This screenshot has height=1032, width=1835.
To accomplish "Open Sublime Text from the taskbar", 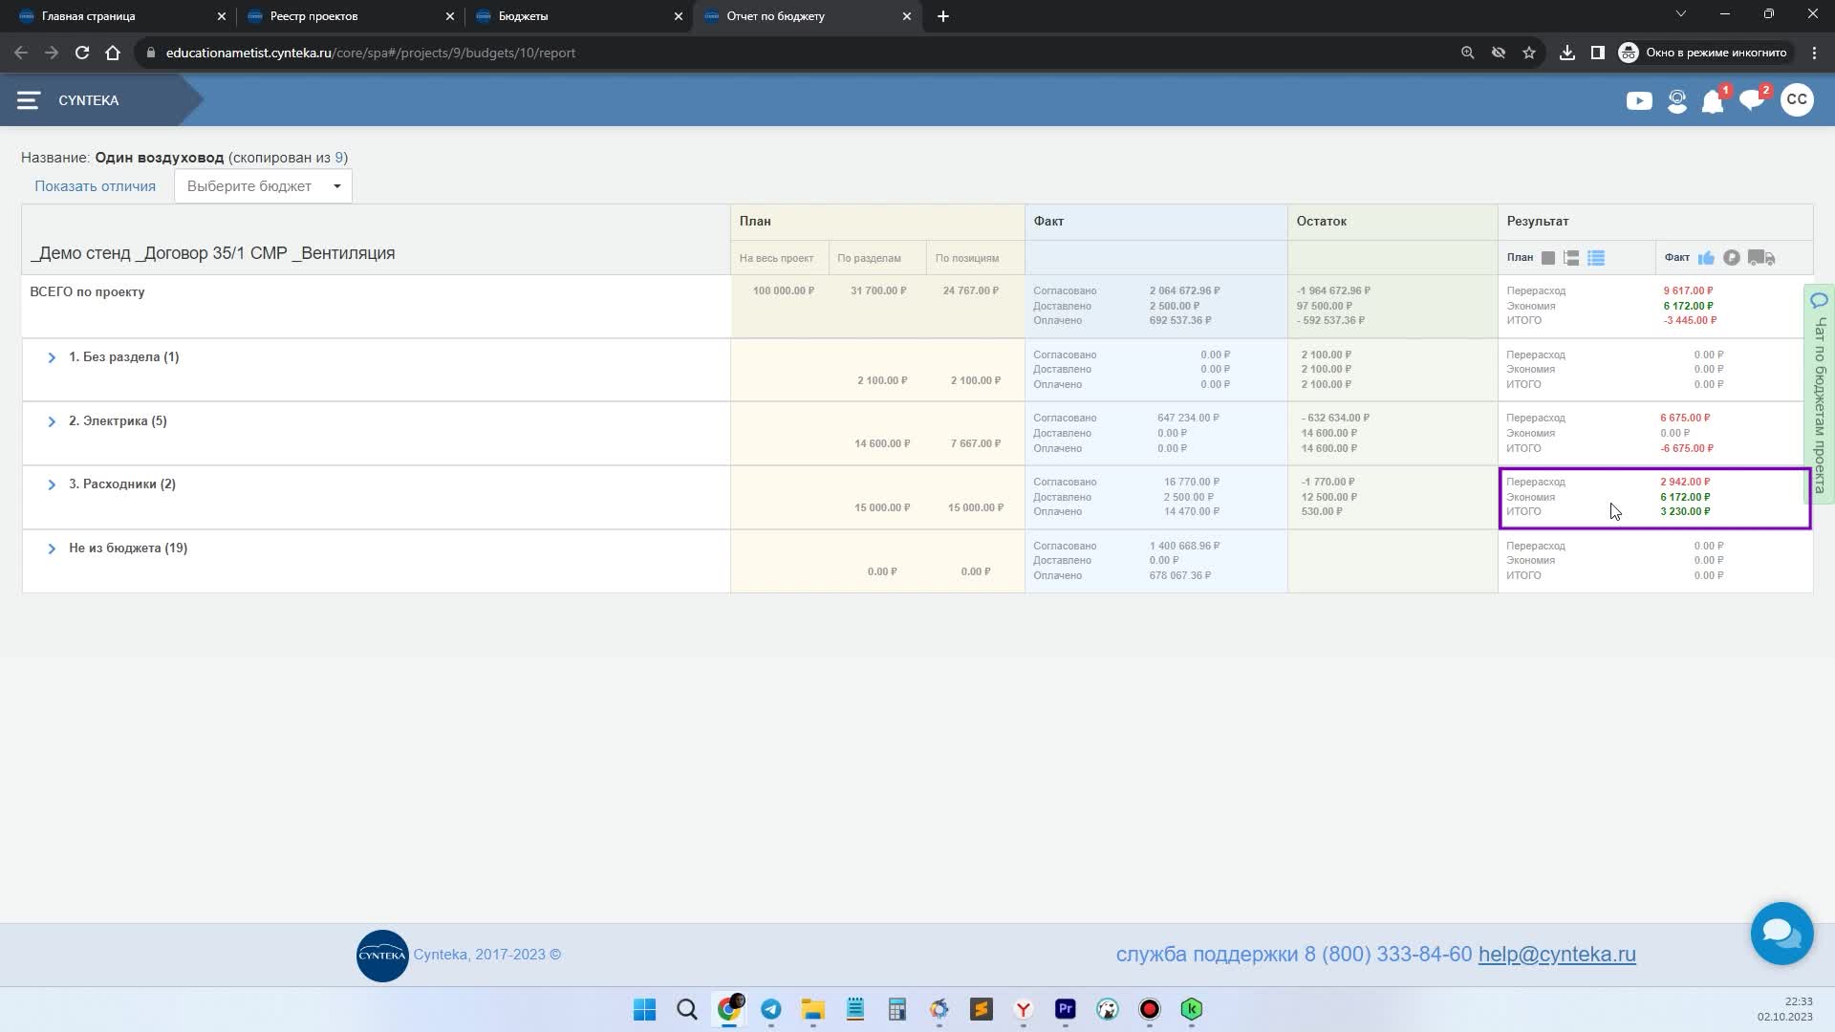I will tap(982, 1010).
